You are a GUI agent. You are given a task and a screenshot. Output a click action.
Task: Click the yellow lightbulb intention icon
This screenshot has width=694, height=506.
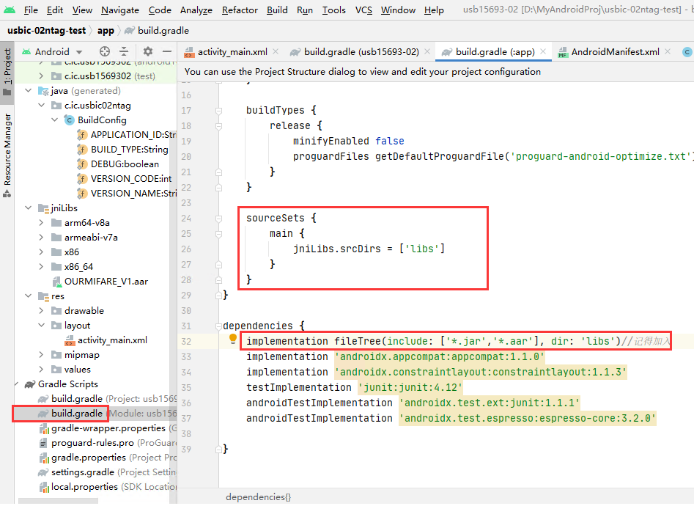(233, 340)
